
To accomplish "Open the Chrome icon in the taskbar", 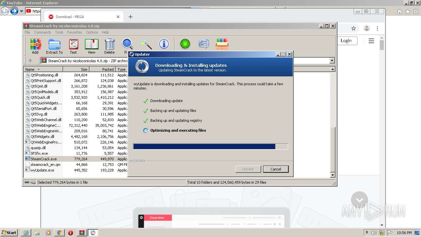I will pyautogui.click(x=59, y=233).
